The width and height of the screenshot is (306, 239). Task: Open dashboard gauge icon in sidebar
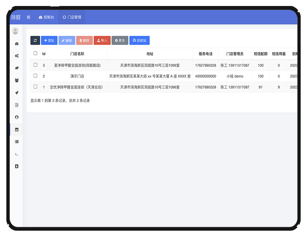(x=17, y=43)
